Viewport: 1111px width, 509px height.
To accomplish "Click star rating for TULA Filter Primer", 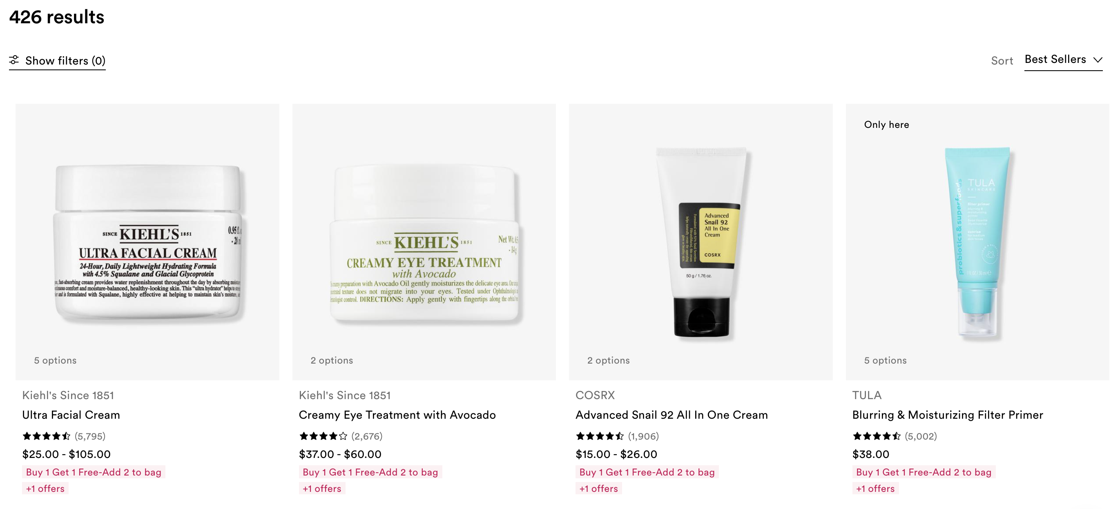I will tap(877, 436).
